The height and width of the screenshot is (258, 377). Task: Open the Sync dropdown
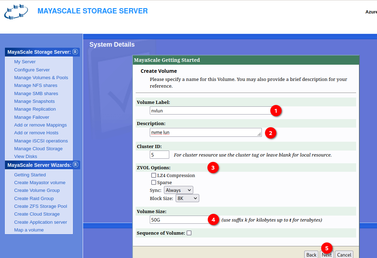(x=178, y=190)
